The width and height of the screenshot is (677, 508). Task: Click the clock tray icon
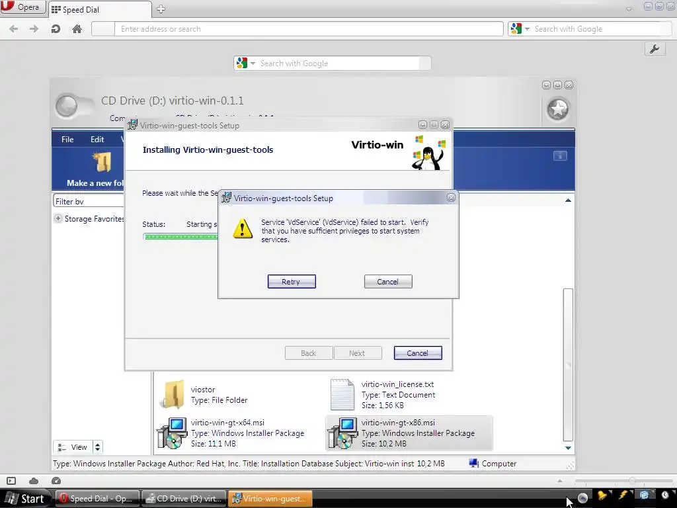click(665, 495)
